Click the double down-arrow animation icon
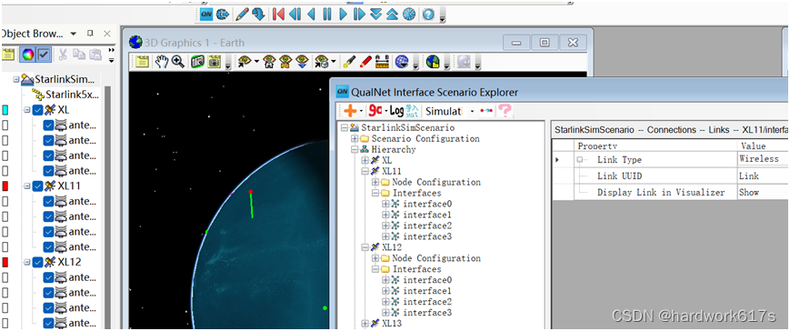790x331 pixels. point(375,15)
